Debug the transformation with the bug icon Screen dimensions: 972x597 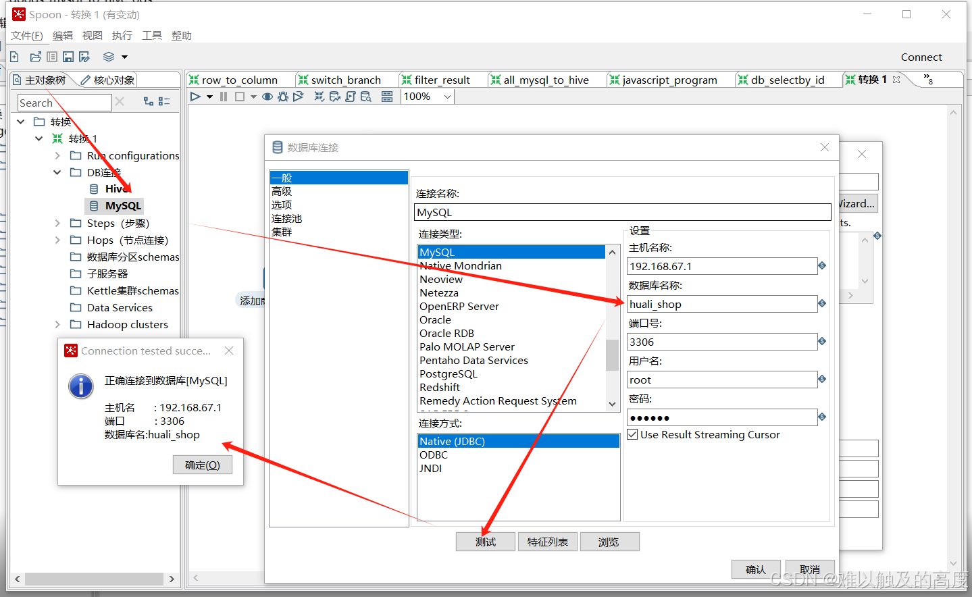point(283,97)
